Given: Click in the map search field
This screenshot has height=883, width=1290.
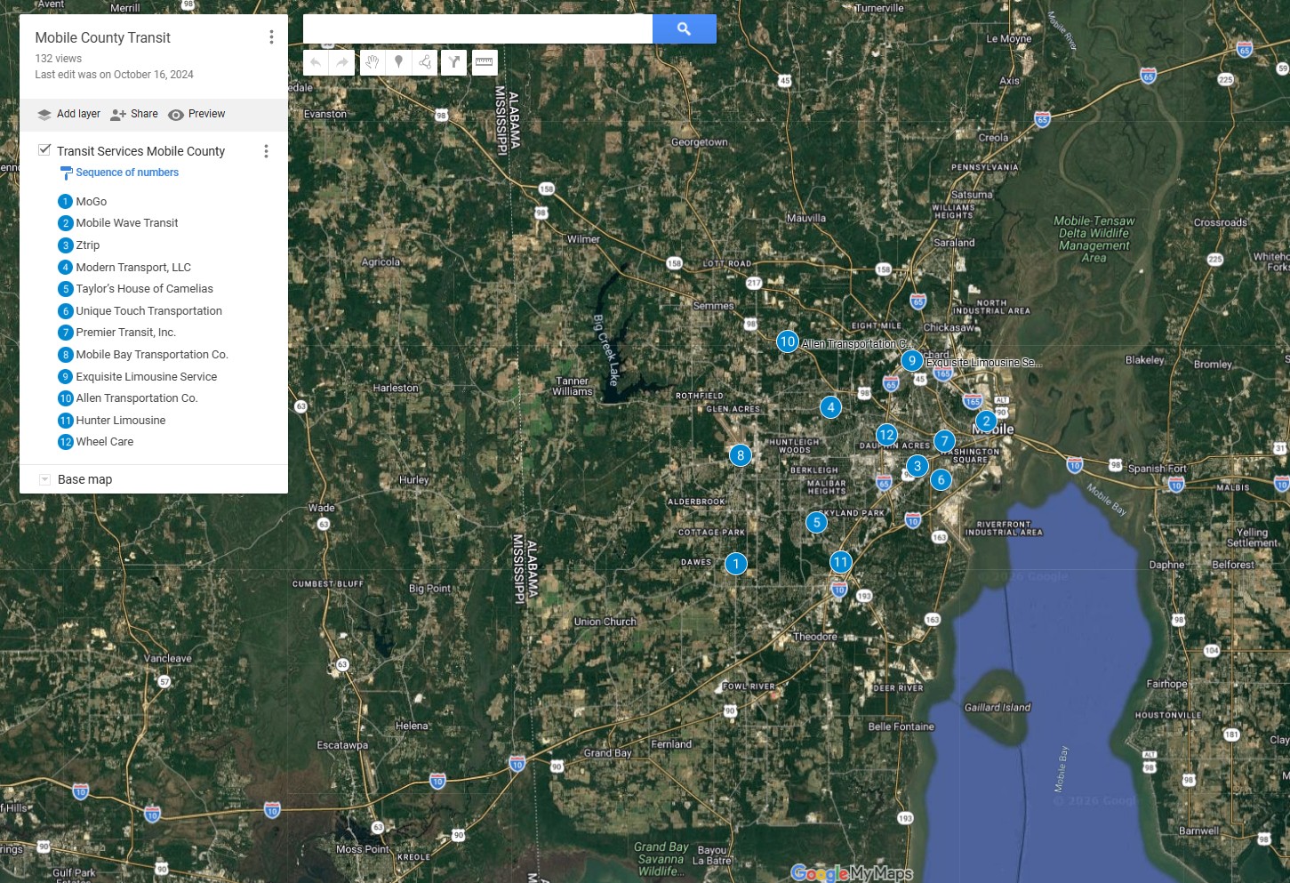Looking at the screenshot, I should pyautogui.click(x=477, y=29).
